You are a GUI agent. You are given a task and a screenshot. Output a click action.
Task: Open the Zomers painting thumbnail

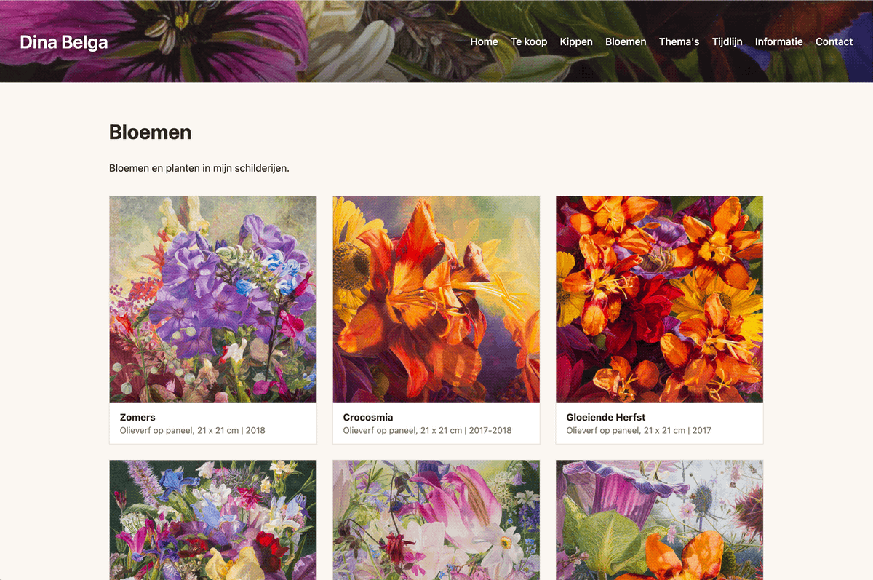[x=213, y=299]
